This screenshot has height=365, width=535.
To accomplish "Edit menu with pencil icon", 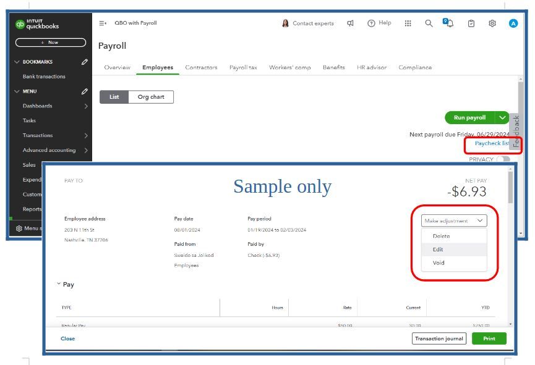I will pyautogui.click(x=84, y=91).
